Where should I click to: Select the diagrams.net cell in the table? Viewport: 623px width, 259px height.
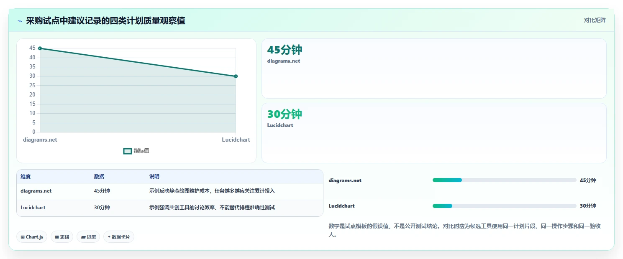36,191
